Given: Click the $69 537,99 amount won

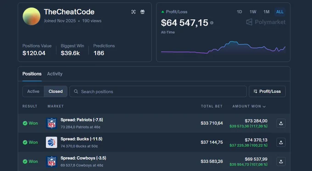Looking at the screenshot, I should coord(256,159).
